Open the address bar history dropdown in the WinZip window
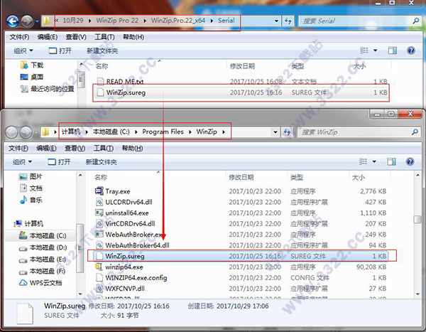The image size is (426, 332). pos(275,132)
